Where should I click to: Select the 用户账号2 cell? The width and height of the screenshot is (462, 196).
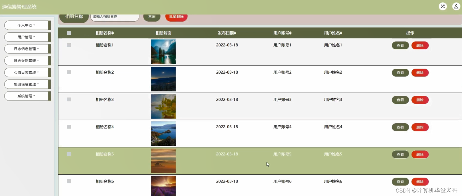pyautogui.click(x=282, y=72)
